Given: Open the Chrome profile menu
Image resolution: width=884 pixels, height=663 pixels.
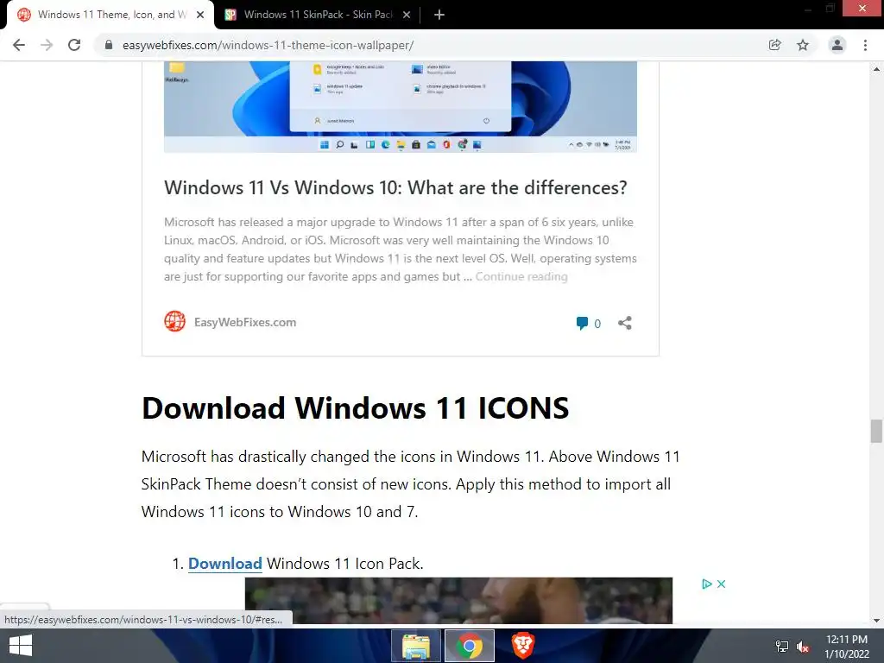Looking at the screenshot, I should pos(837,45).
